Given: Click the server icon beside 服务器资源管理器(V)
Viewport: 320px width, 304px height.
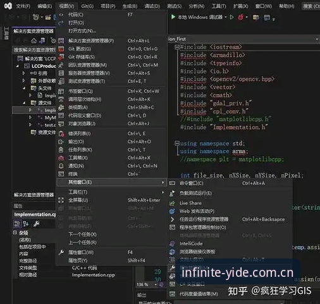Looking at the screenshot, I should tap(61, 73).
